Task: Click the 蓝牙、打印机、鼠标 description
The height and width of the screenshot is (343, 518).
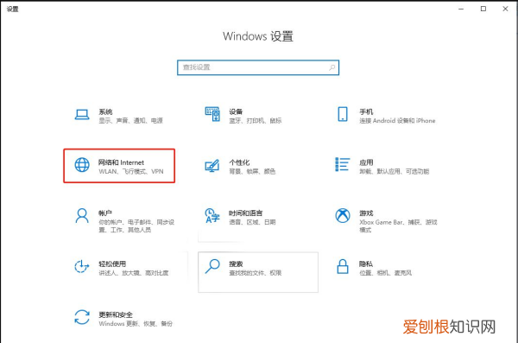Action: [256, 121]
